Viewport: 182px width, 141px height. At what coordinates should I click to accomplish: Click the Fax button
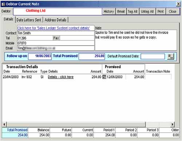[56, 38]
